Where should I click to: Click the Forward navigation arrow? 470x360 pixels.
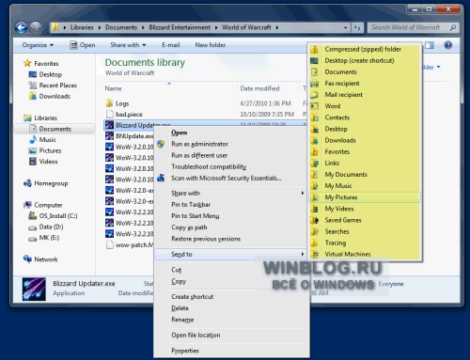pos(36,28)
